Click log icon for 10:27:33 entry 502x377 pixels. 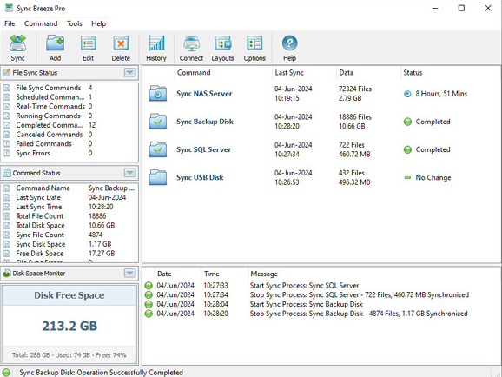149,286
